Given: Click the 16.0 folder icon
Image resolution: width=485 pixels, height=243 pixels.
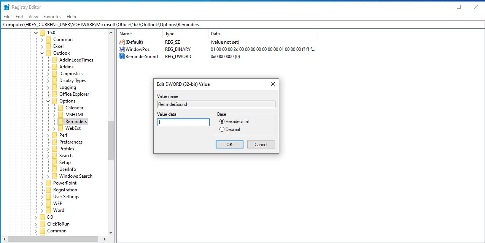Looking at the screenshot, I should 42,33.
